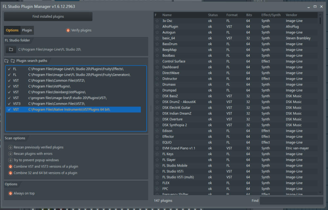Enable Rescan plugins with errors
328x210 pixels.
(x=10, y=154)
